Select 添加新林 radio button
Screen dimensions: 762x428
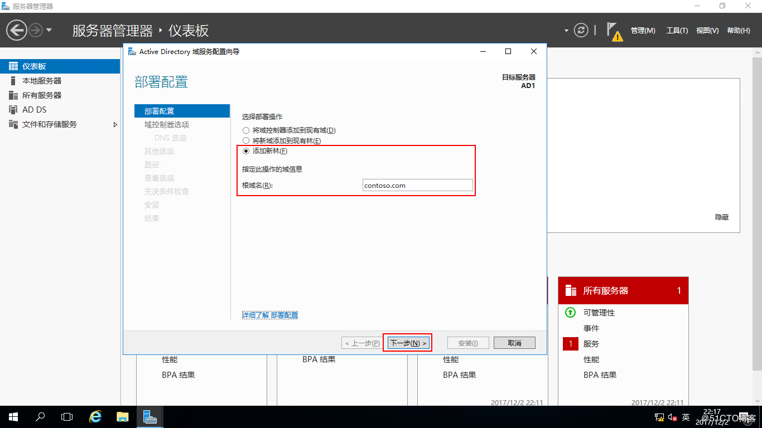tap(246, 151)
